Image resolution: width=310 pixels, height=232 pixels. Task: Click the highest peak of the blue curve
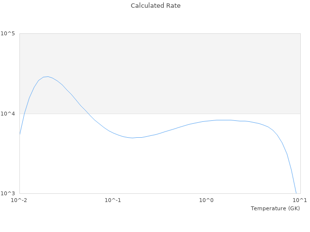[x=47, y=76]
